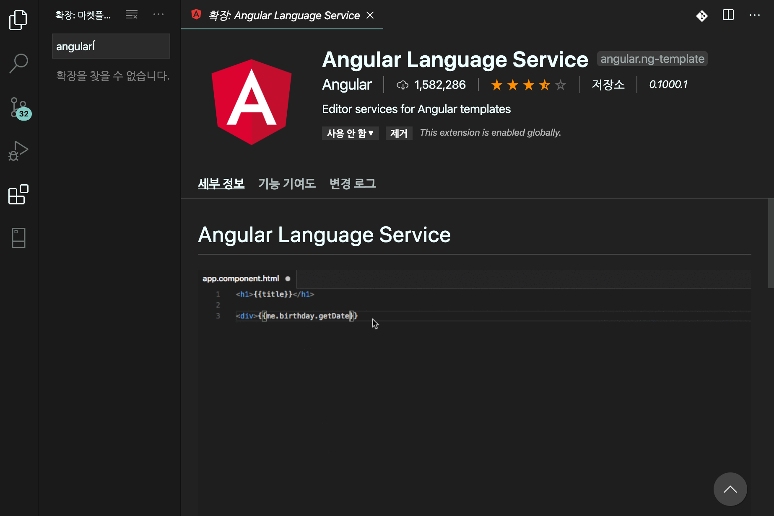Click the bottom activity bar panel icon
Image resolution: width=774 pixels, height=516 pixels.
pos(18,238)
